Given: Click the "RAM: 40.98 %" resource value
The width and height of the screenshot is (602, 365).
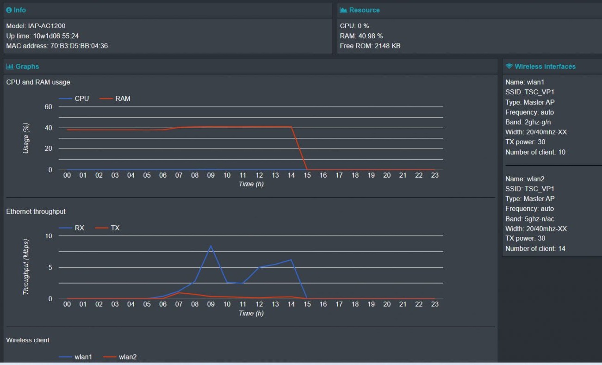Looking at the screenshot, I should tap(361, 36).
